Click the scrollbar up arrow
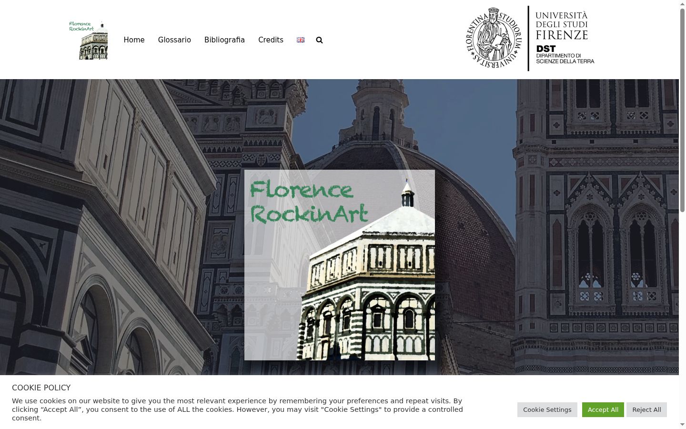The height and width of the screenshot is (429, 686). pos(682,3)
